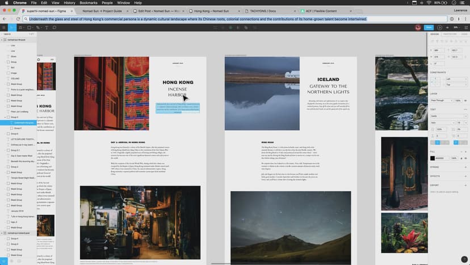Image resolution: width=470 pixels, height=265 pixels.
Task: Click the Present play icon
Action: point(440,27)
